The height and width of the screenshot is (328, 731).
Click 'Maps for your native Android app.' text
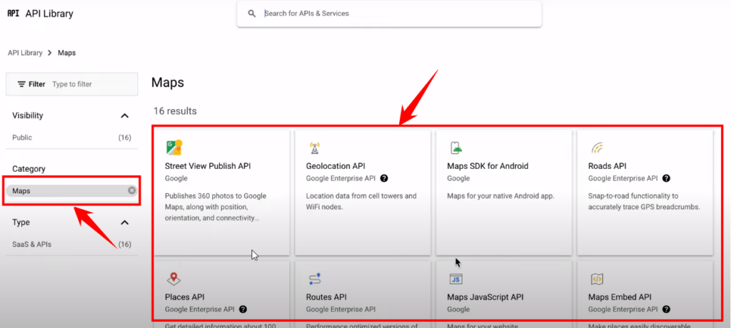(x=500, y=195)
